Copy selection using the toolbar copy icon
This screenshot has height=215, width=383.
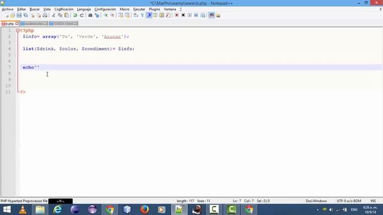pos(60,16)
